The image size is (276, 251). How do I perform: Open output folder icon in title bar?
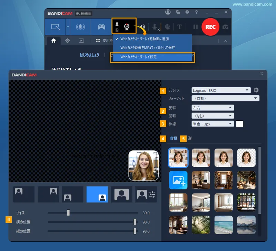coord(178,12)
